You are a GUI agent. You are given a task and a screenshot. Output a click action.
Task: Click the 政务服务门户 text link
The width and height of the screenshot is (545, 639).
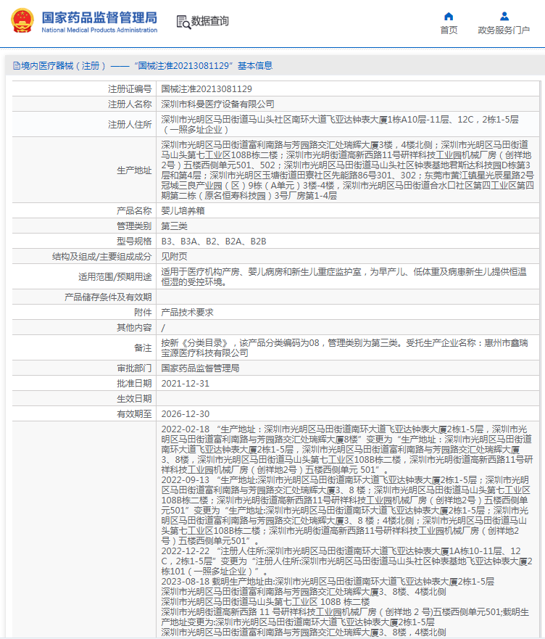[x=504, y=30]
